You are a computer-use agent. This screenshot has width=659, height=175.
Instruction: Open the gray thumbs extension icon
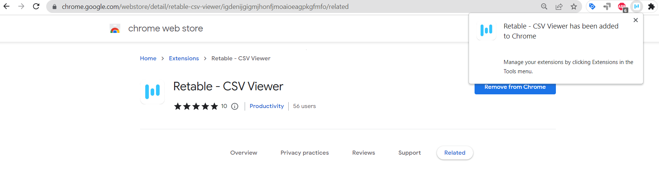coord(607,6)
